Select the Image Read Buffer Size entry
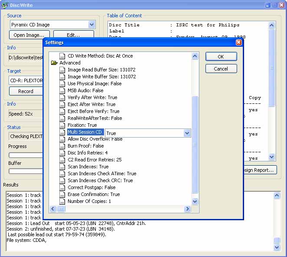Image resolution: width=287 pixels, height=257 pixels. click(x=101, y=70)
